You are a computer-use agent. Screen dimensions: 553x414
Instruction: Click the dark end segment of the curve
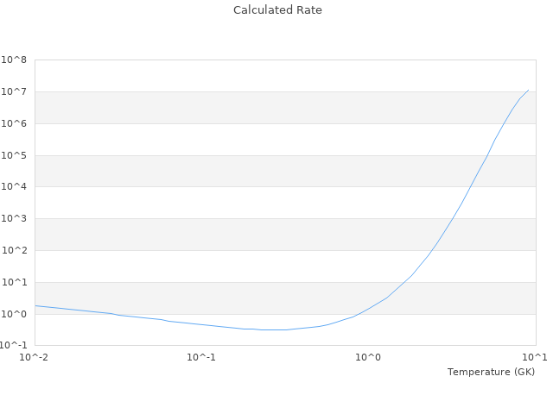pyautogui.click(x=525, y=92)
